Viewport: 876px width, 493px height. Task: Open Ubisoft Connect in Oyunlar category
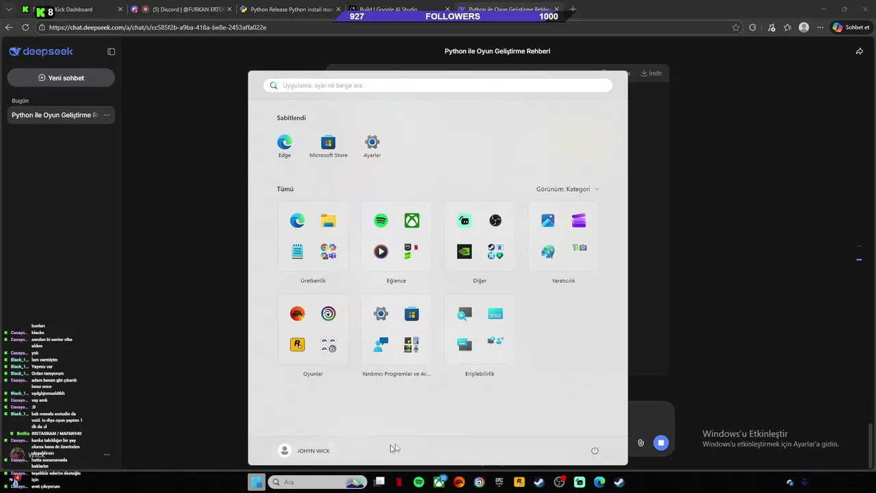[x=328, y=314]
